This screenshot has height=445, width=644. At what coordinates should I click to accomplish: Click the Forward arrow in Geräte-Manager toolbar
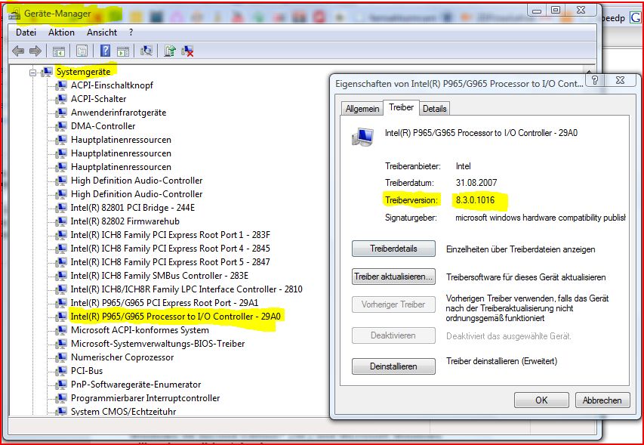coord(35,51)
